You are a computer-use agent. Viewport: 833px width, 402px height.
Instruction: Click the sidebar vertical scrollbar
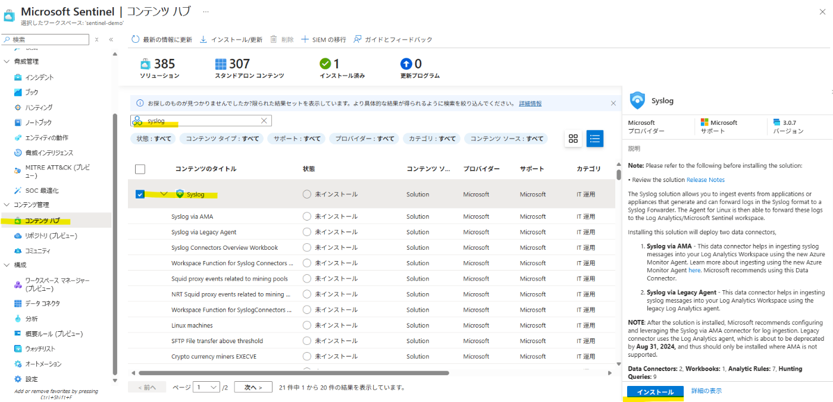coord(115,244)
